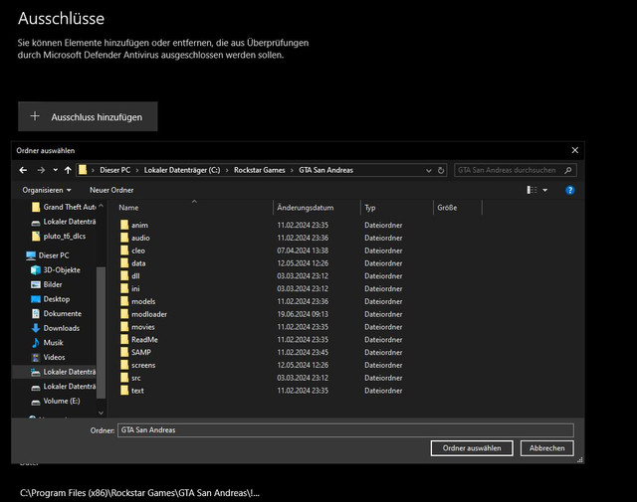
Task: Click the Ausschluss hinzufügen button label
Action: coord(97,117)
